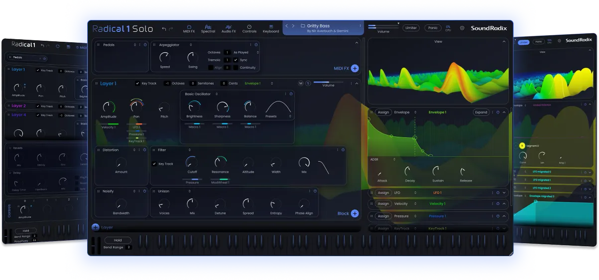Click the undo arrow icon

[164, 29]
